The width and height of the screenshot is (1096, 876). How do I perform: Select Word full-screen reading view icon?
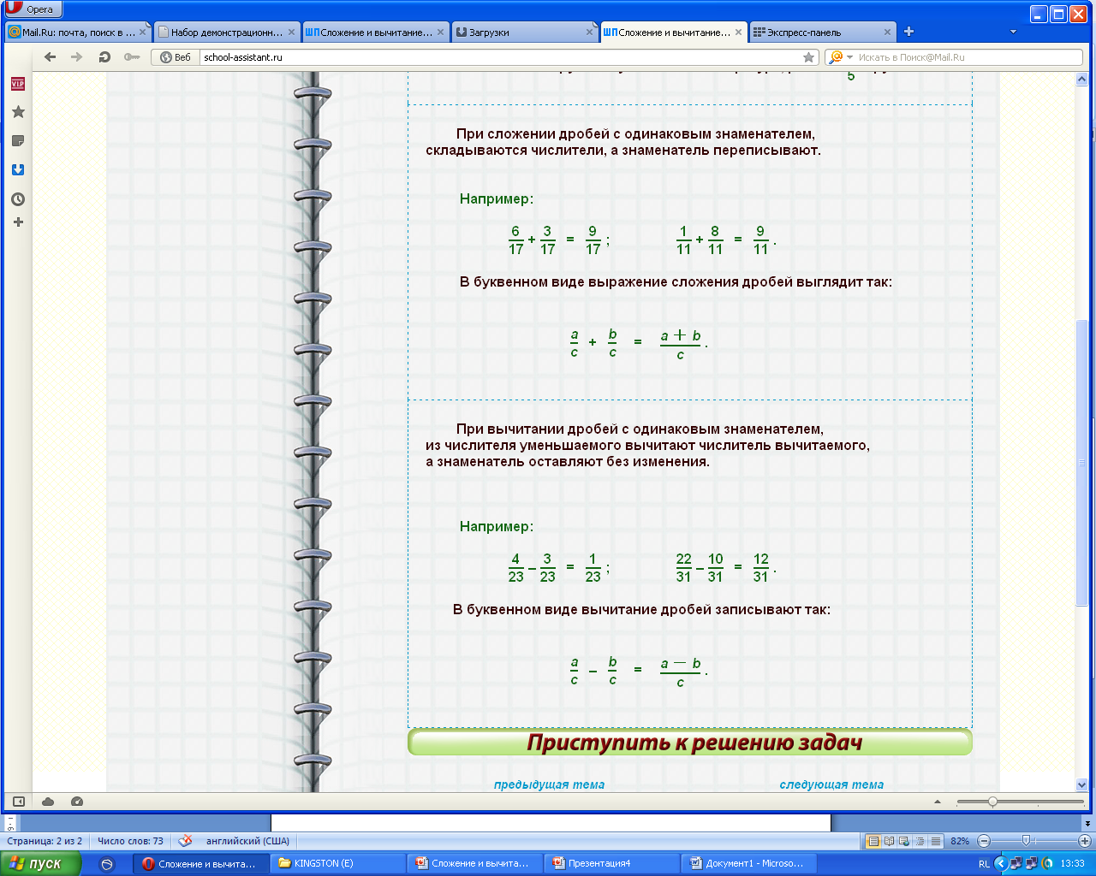[x=889, y=841]
